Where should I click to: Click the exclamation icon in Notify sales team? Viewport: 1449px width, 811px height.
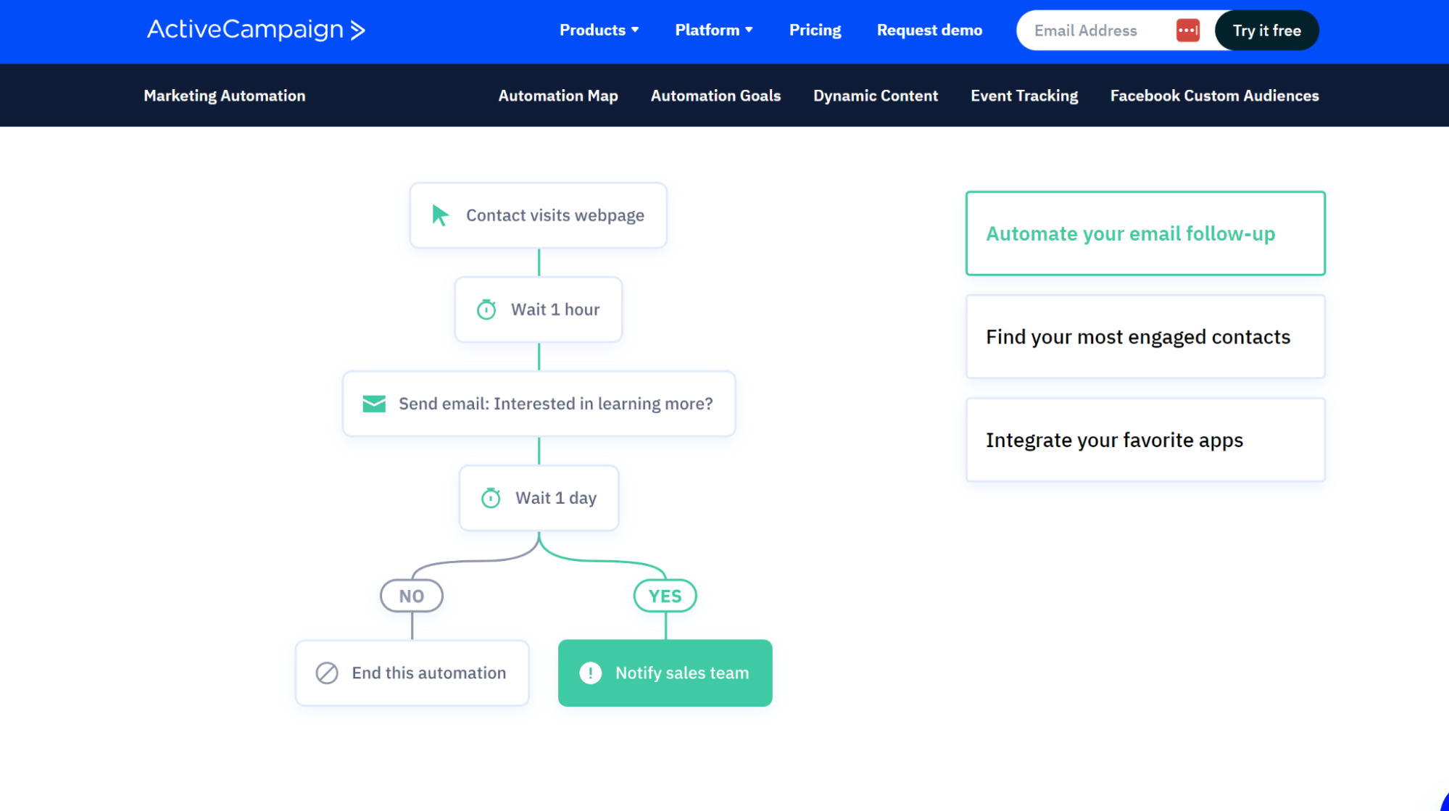pos(591,673)
